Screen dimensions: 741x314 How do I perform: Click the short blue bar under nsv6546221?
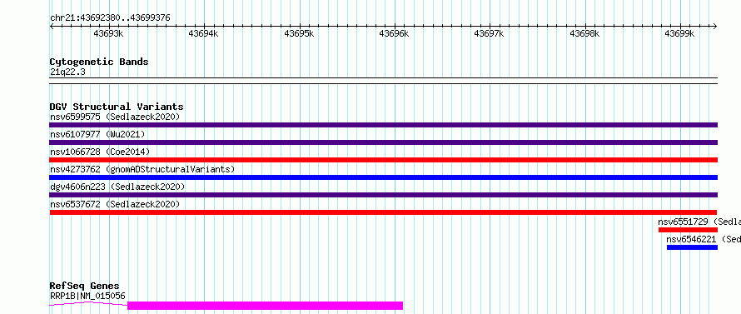pyautogui.click(x=693, y=247)
